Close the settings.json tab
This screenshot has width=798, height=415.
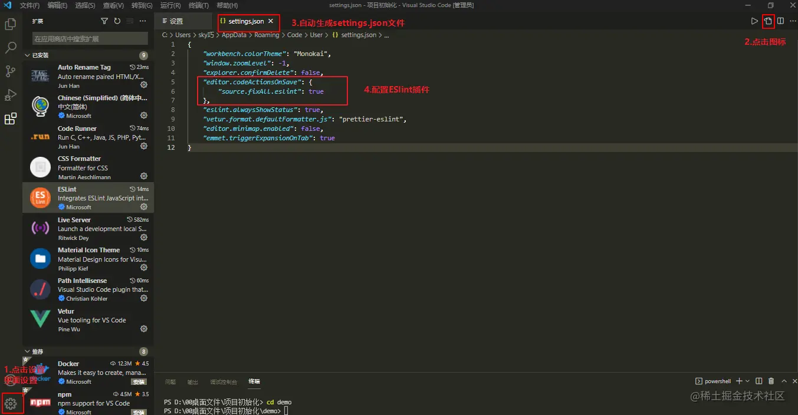pos(271,21)
